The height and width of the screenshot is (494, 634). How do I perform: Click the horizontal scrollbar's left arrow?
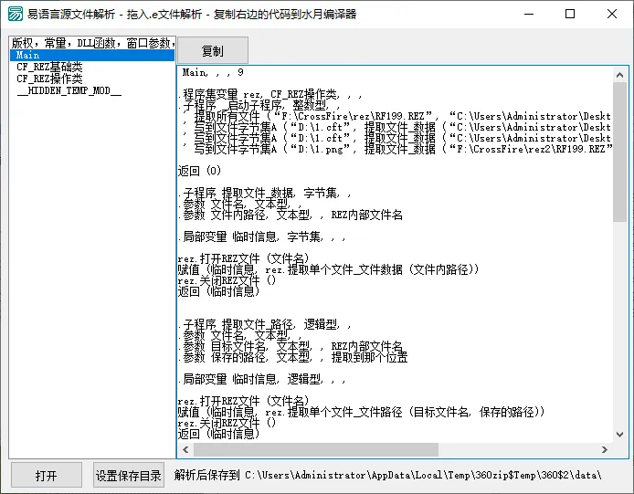[x=184, y=450]
